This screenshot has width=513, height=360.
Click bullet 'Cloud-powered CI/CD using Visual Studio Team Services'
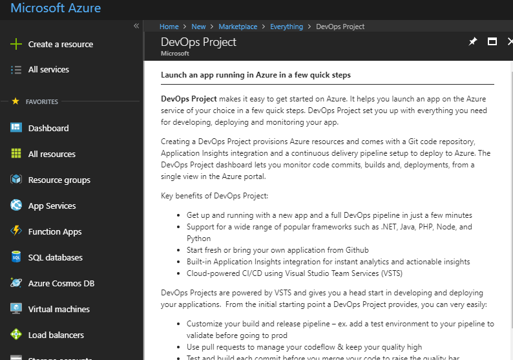pyautogui.click(x=295, y=273)
